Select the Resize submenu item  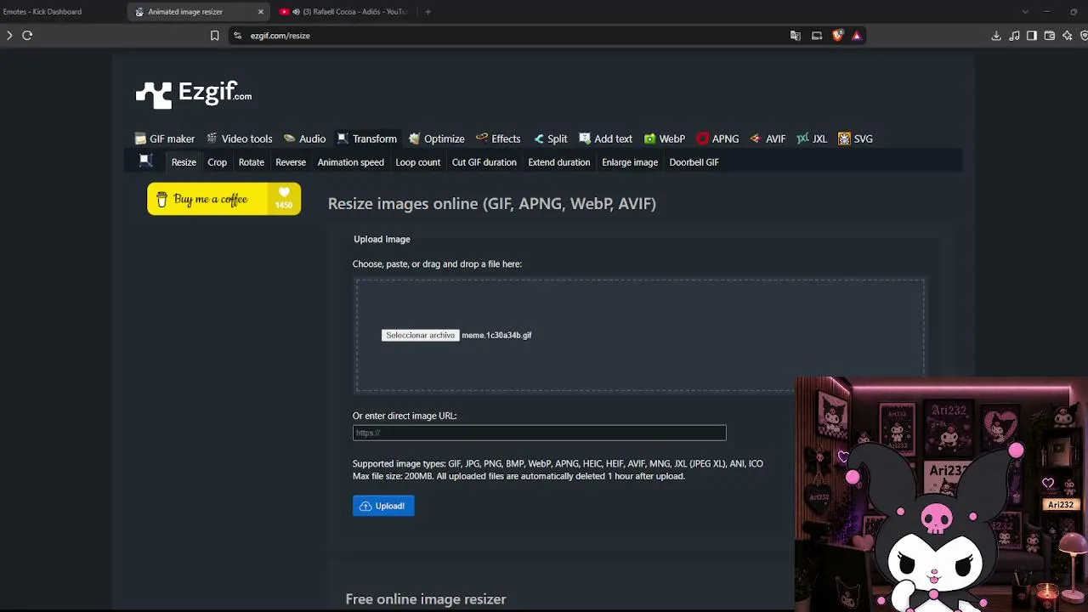pyautogui.click(x=184, y=162)
